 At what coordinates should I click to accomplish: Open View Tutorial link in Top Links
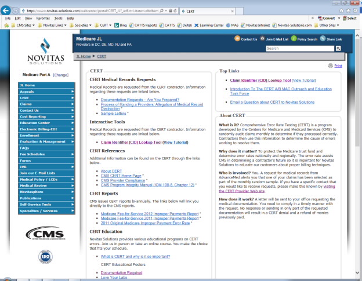(304, 80)
